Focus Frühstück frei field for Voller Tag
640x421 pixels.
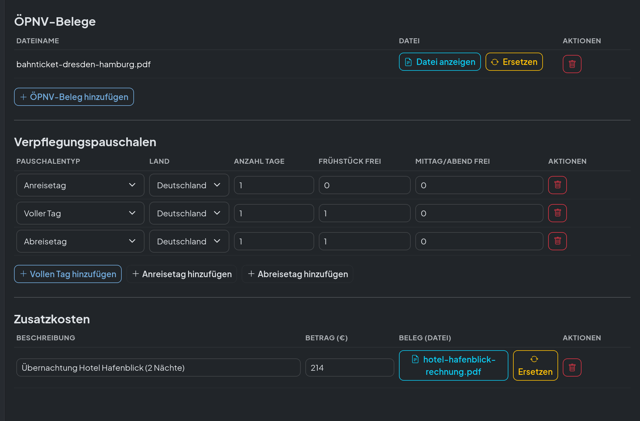pos(364,213)
